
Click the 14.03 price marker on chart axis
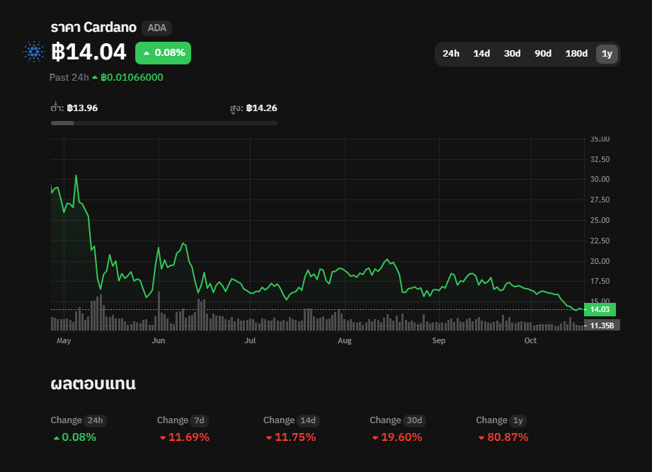tap(600, 309)
